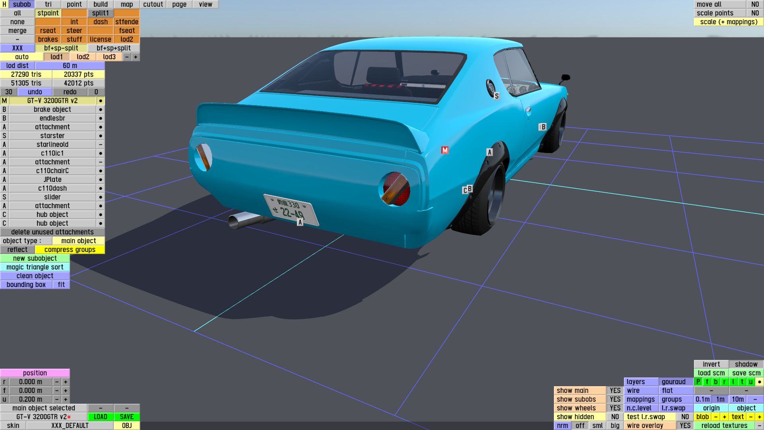764x430 pixels.
Task: Open object type main object selector
Action: (x=78, y=241)
